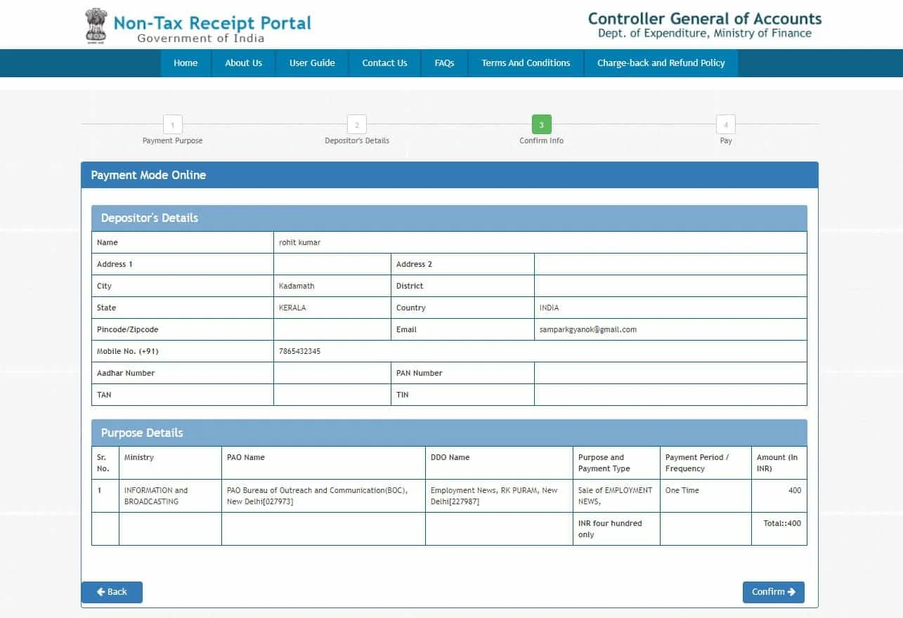Image resolution: width=903 pixels, height=618 pixels.
Task: Click the PAN Number label
Action: coord(420,373)
